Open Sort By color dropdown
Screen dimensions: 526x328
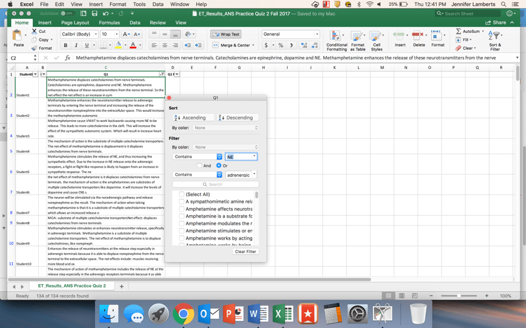226,128
